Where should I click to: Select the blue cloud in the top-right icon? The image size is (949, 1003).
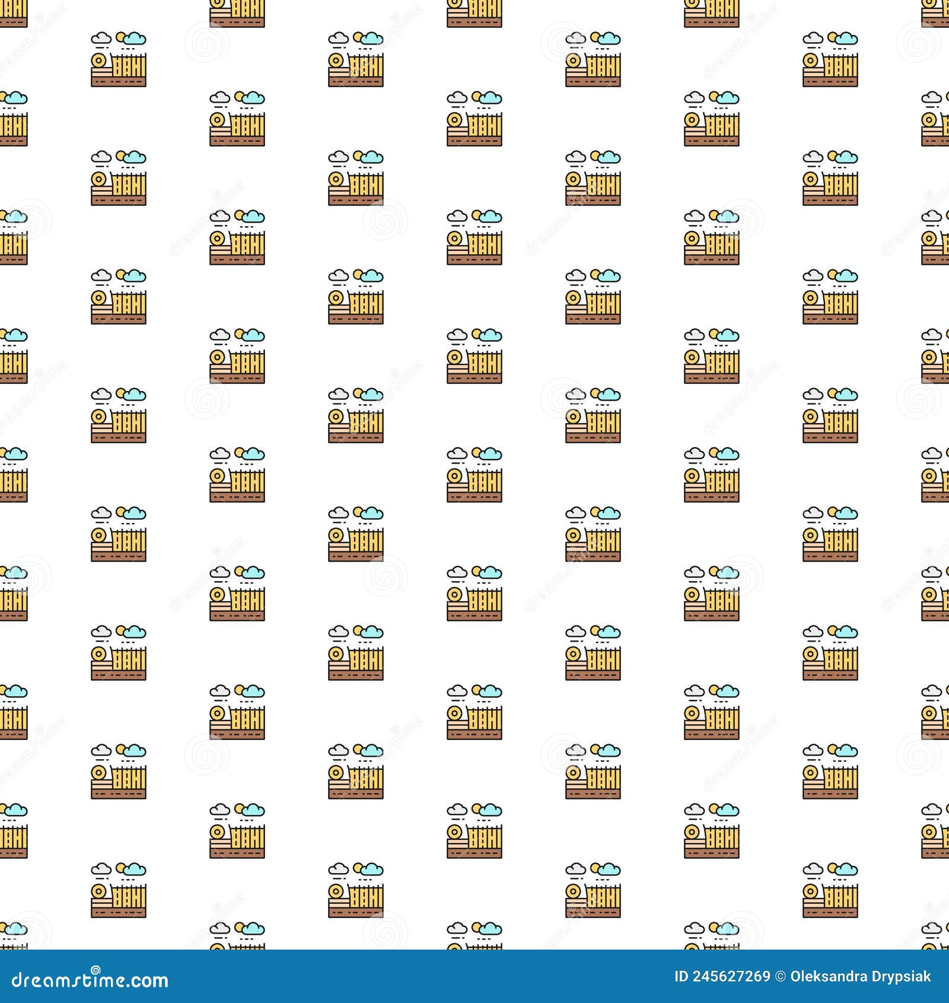pyautogui.click(x=847, y=40)
